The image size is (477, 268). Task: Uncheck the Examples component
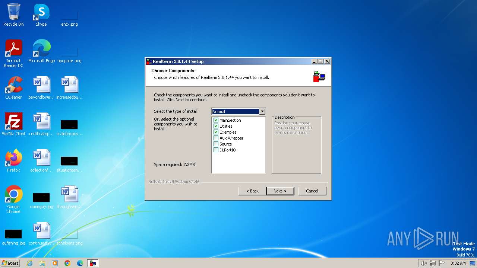(216, 132)
